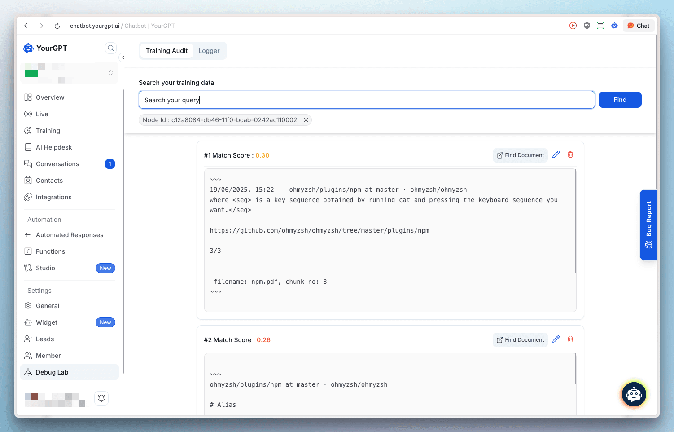Open the workspace switcher chevrons

tap(111, 73)
